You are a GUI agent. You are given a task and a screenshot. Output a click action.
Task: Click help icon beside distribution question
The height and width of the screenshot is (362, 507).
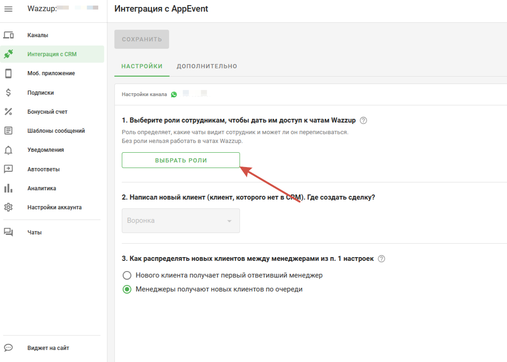(x=381, y=259)
